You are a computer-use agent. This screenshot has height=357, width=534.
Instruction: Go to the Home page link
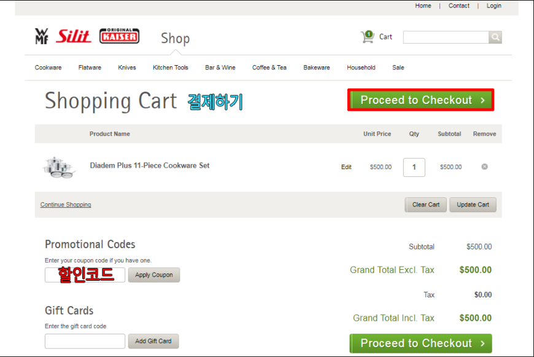pyautogui.click(x=423, y=6)
